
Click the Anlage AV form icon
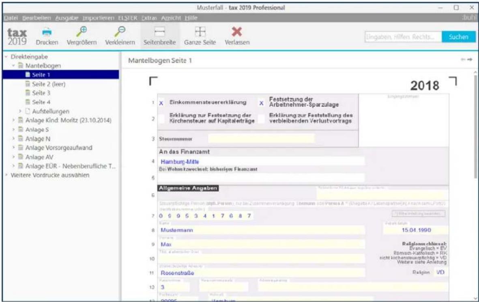click(21, 157)
